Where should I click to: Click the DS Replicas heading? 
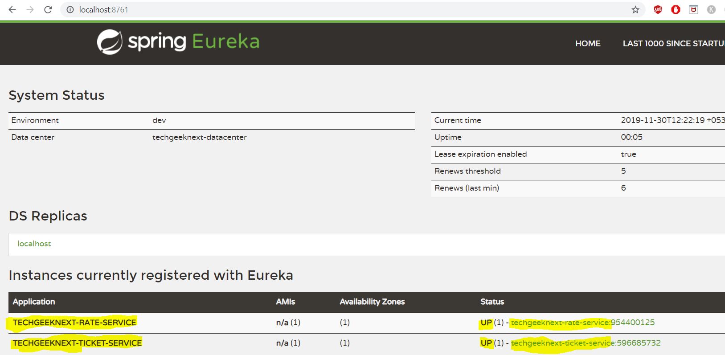[48, 216]
